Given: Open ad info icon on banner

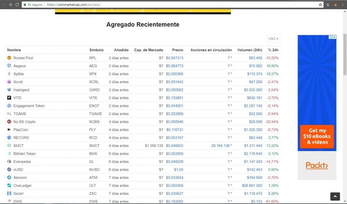Looking at the screenshot, I should (330, 37).
